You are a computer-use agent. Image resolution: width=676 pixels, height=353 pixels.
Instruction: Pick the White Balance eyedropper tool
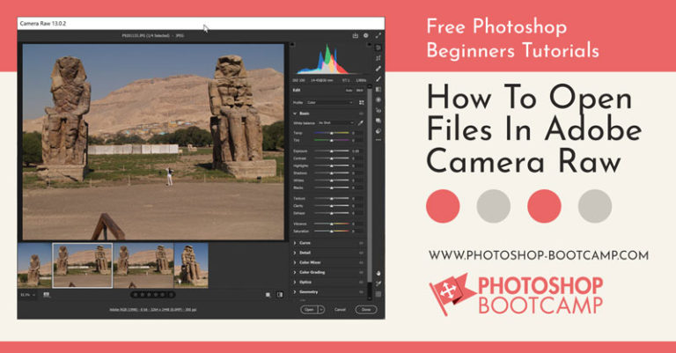click(x=360, y=123)
